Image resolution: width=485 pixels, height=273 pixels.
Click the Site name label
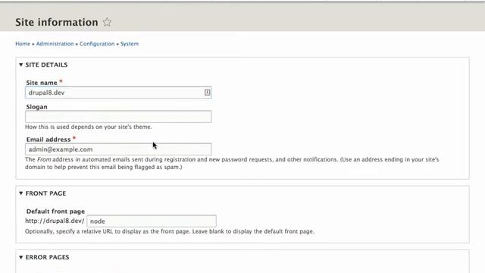pyautogui.click(x=42, y=83)
